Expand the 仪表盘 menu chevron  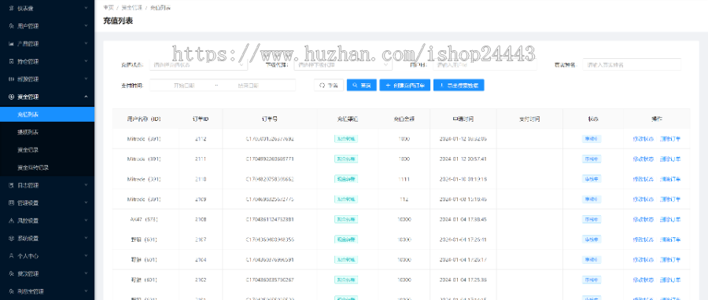coord(86,9)
